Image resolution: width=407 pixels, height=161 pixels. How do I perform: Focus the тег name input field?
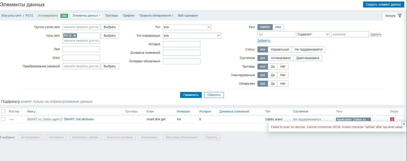276,34
